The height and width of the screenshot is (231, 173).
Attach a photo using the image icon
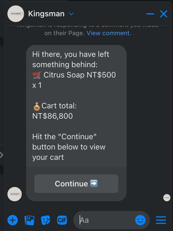point(30,220)
